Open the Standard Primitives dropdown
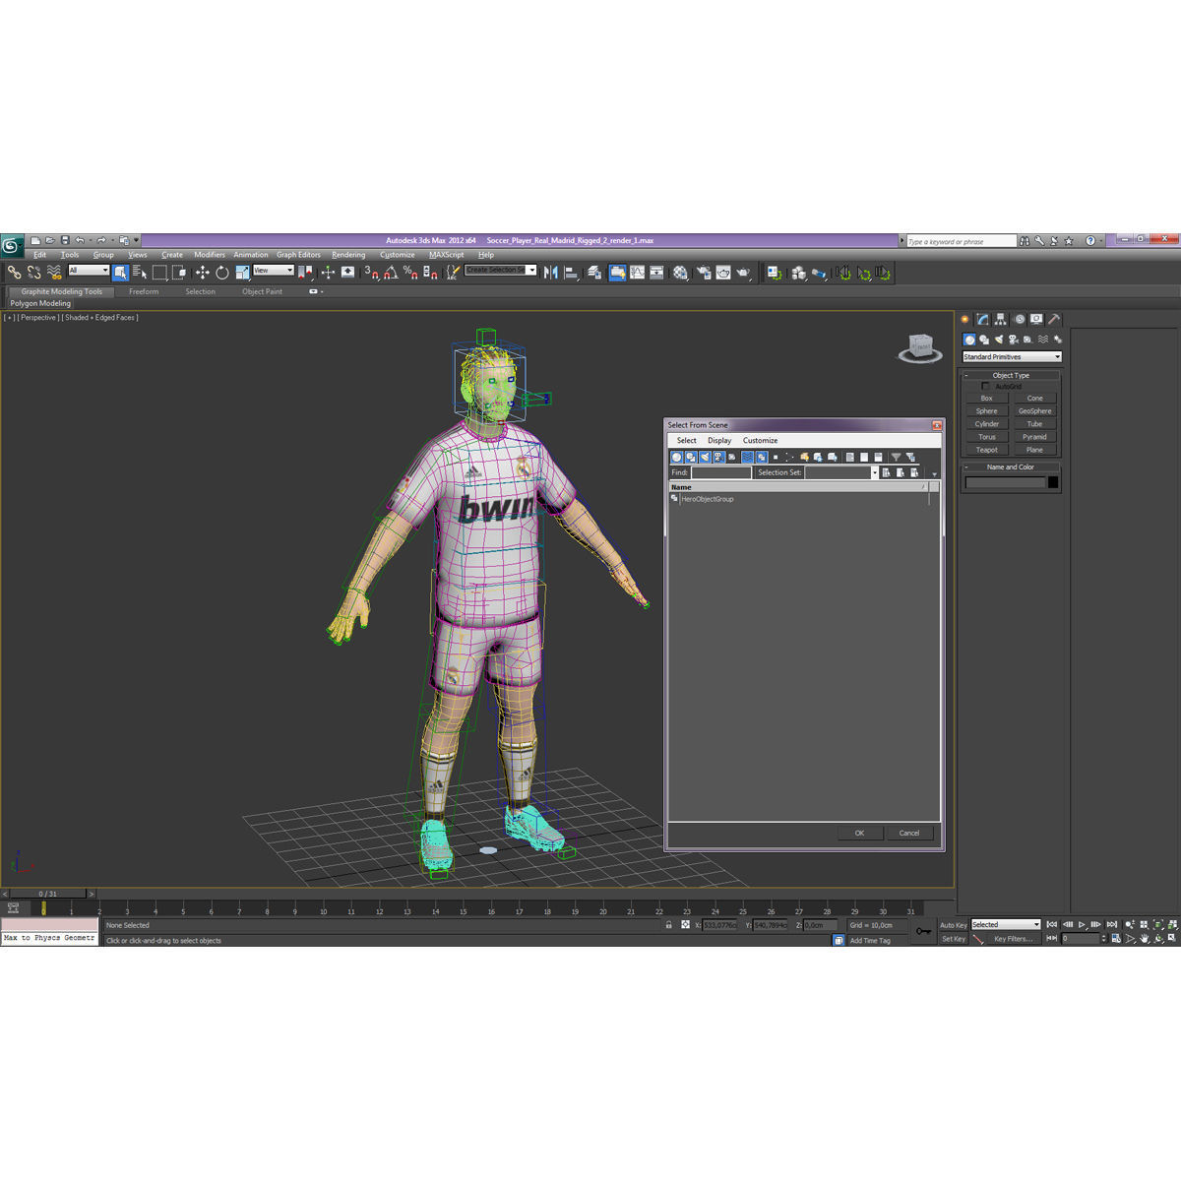1181x1181 pixels. click(x=1012, y=356)
